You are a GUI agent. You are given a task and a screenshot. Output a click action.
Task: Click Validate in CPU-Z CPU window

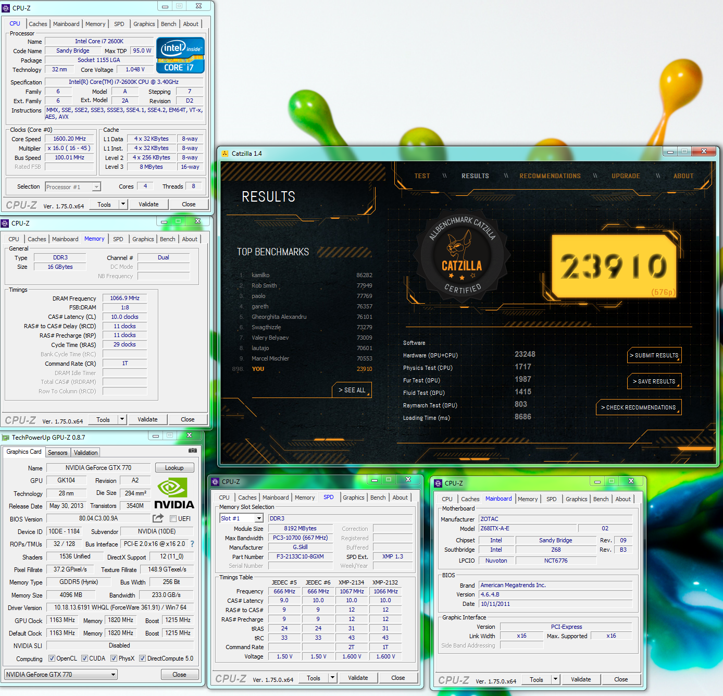tap(148, 204)
